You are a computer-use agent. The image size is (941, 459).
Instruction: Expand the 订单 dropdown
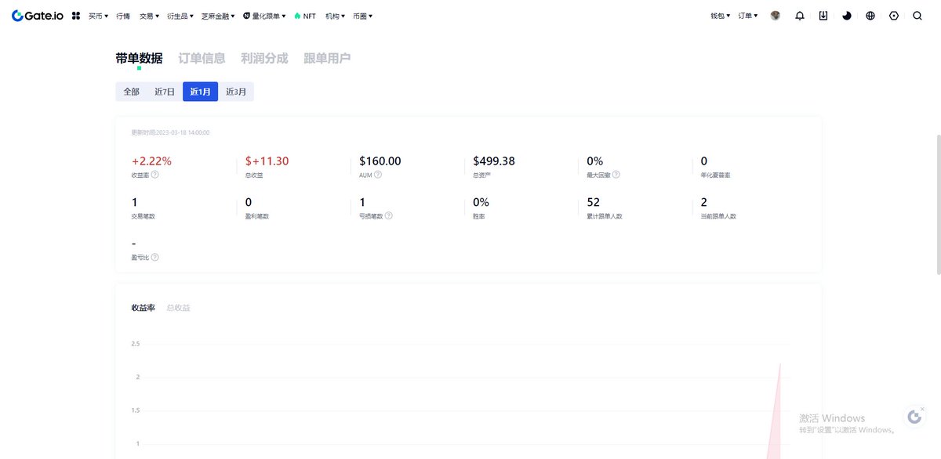pos(748,16)
